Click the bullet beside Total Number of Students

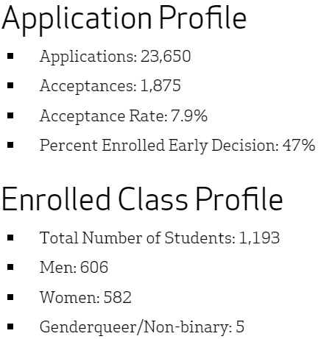point(10,238)
